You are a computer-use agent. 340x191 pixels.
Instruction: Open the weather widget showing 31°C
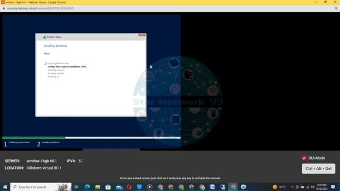click(x=279, y=187)
